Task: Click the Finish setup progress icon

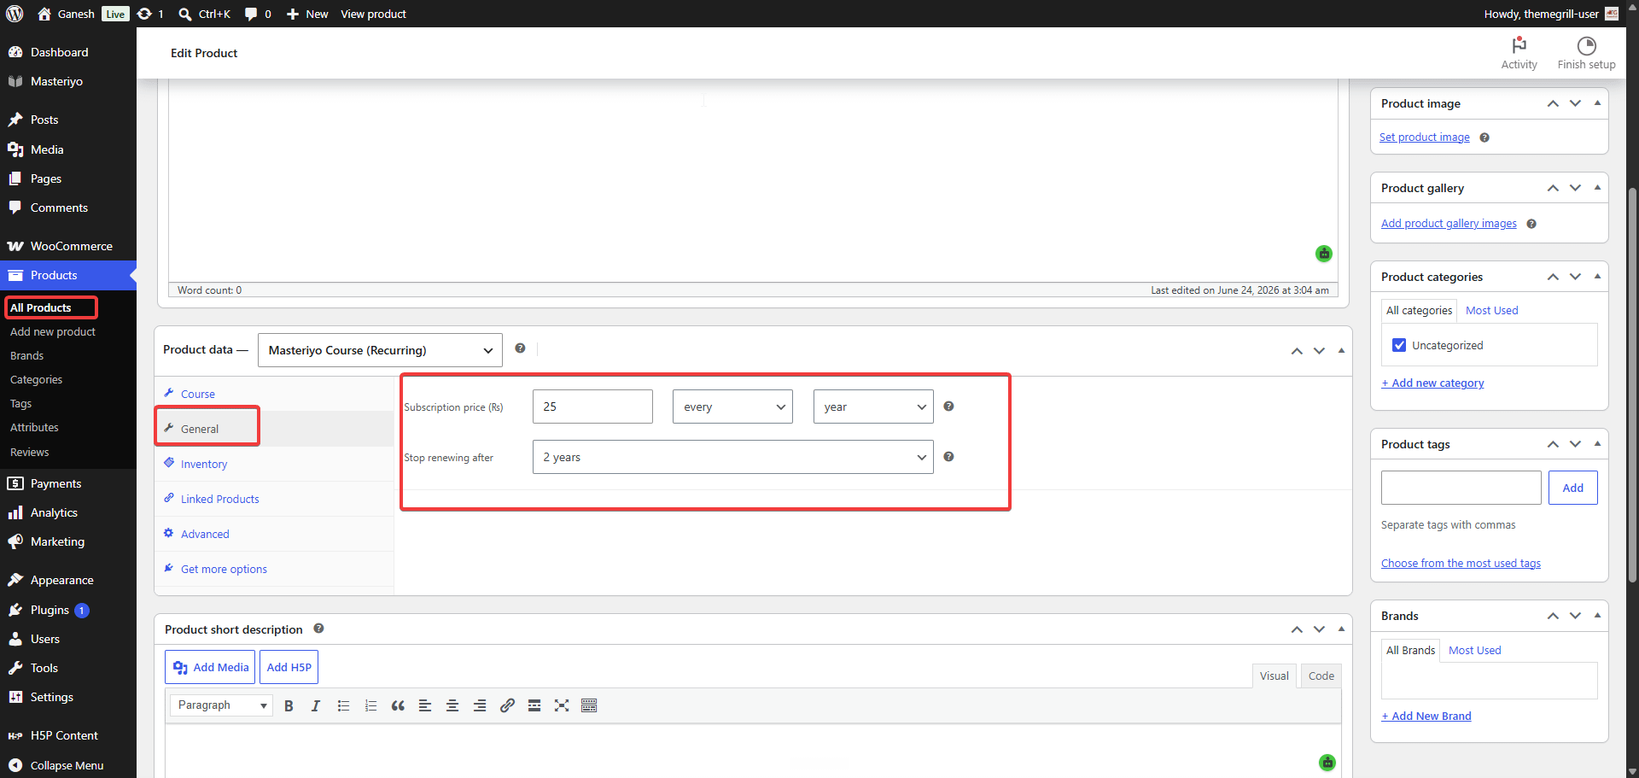Action: coord(1586,45)
